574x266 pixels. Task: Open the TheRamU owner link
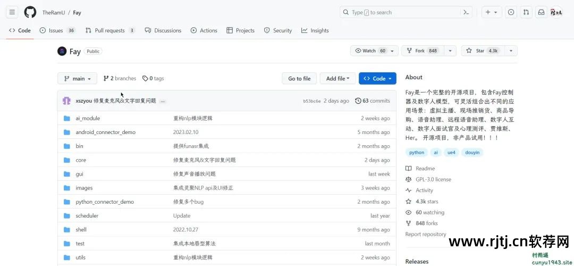54,12
